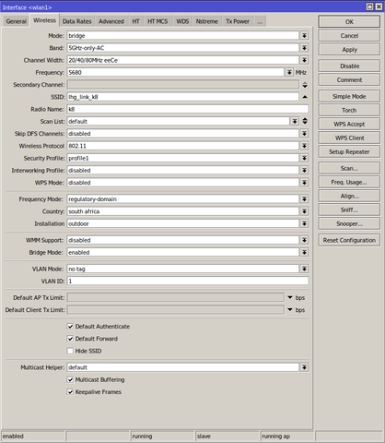Expand the Band dropdown
Image resolution: width=385 pixels, height=443 pixels.
pos(304,48)
